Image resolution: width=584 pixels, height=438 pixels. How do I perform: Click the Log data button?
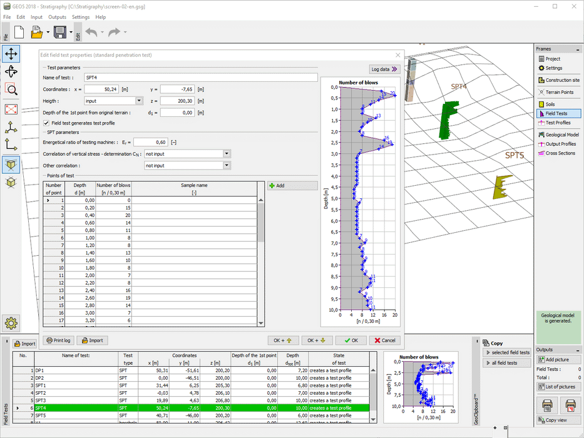(384, 69)
